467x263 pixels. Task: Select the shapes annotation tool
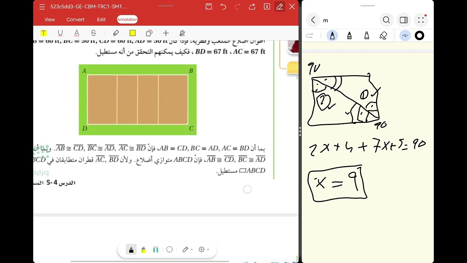pyautogui.click(x=149, y=33)
